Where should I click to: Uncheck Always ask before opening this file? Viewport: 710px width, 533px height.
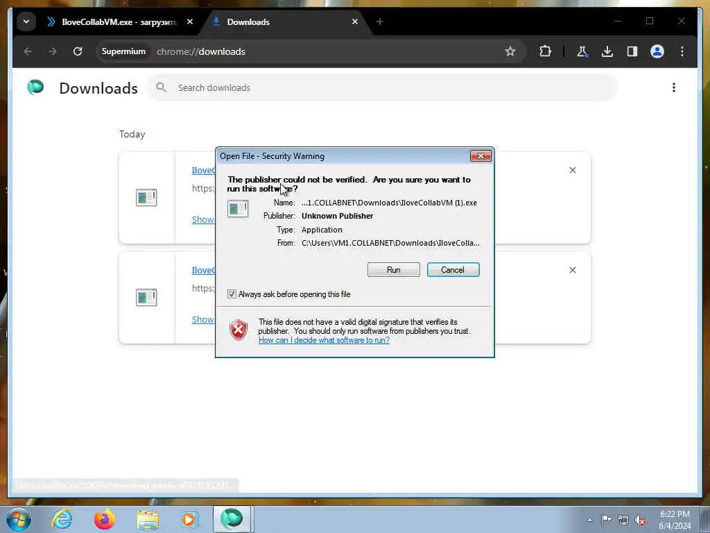point(232,294)
